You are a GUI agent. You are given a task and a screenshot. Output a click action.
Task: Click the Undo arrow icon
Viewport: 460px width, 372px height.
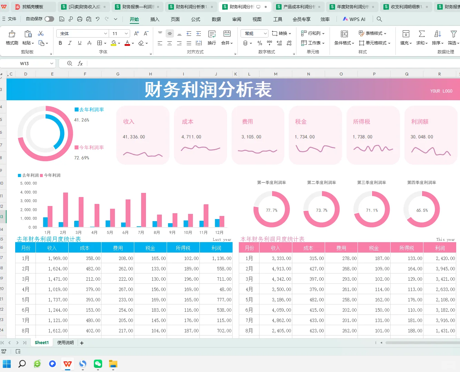click(98, 19)
